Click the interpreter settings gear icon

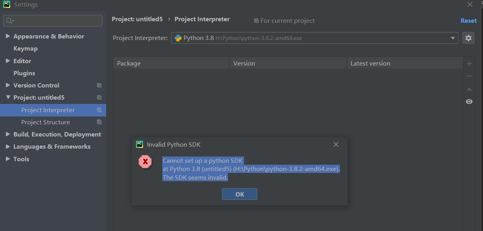468,38
